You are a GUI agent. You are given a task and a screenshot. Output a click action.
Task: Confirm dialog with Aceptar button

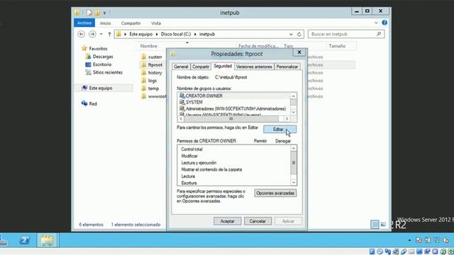[227, 221]
